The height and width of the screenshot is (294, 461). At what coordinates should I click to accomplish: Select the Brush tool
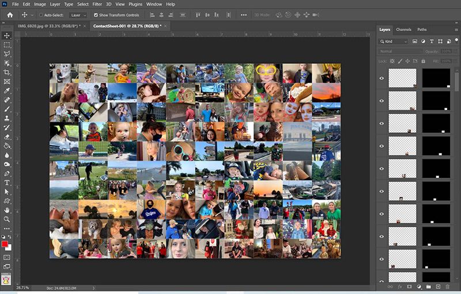(x=7, y=109)
